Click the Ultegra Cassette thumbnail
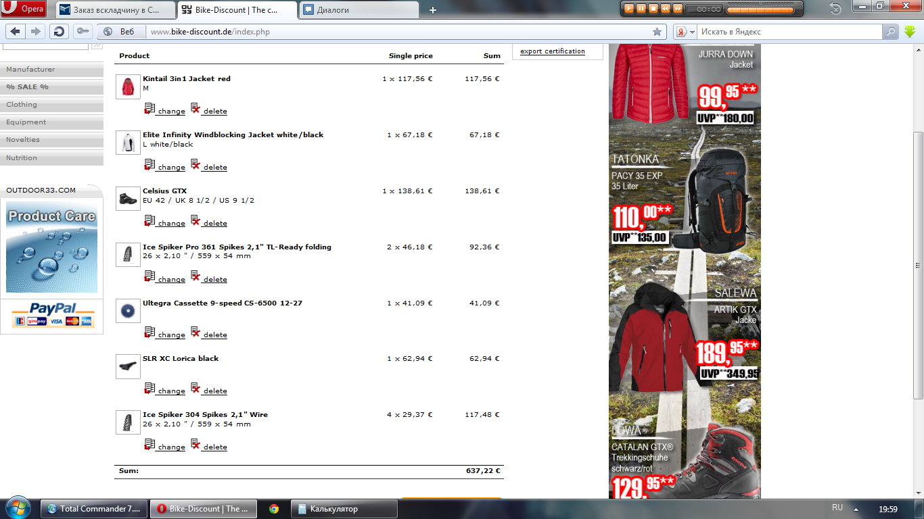924x519 pixels. tap(128, 311)
